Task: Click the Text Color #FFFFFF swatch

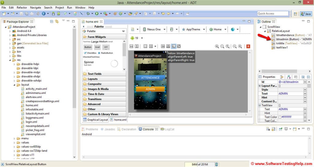Action: click(x=280, y=117)
